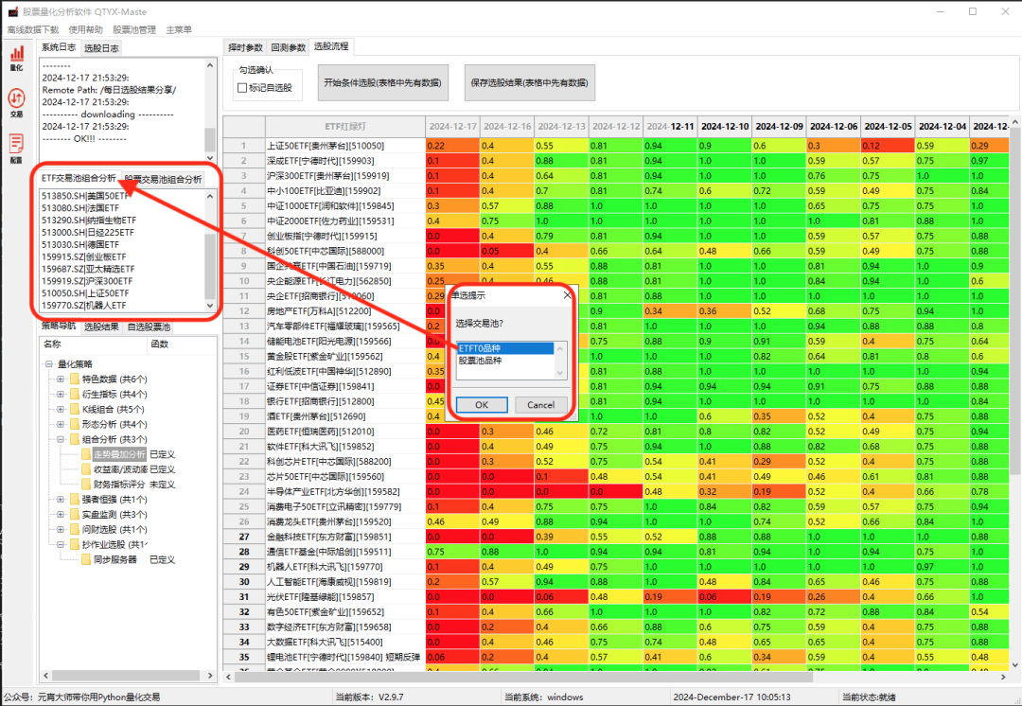Click the data table scroll-down arrow
Image resolution: width=1022 pixels, height=706 pixels.
[1014, 665]
